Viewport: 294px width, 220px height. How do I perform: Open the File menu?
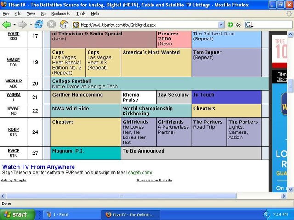pos(6,14)
